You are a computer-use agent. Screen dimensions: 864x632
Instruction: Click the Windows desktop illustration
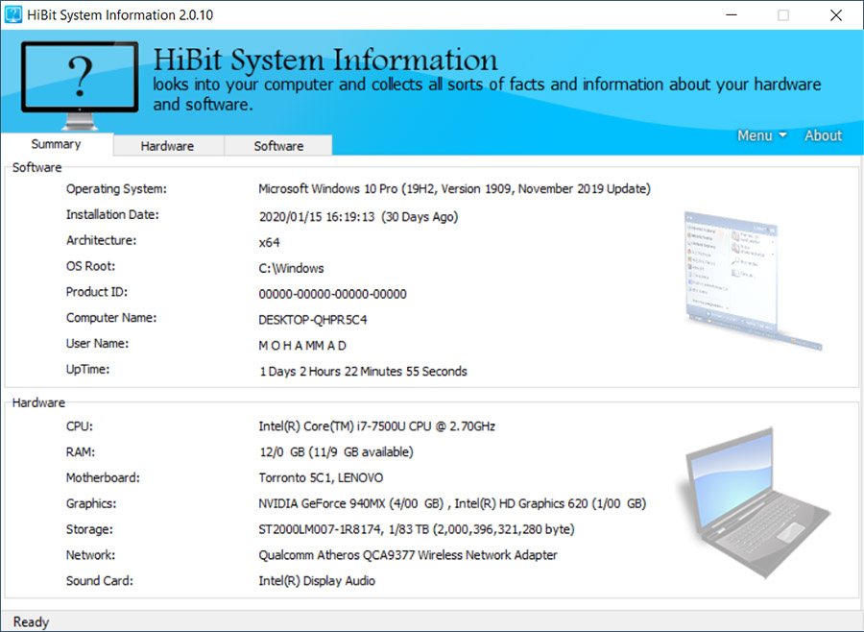[x=752, y=279]
